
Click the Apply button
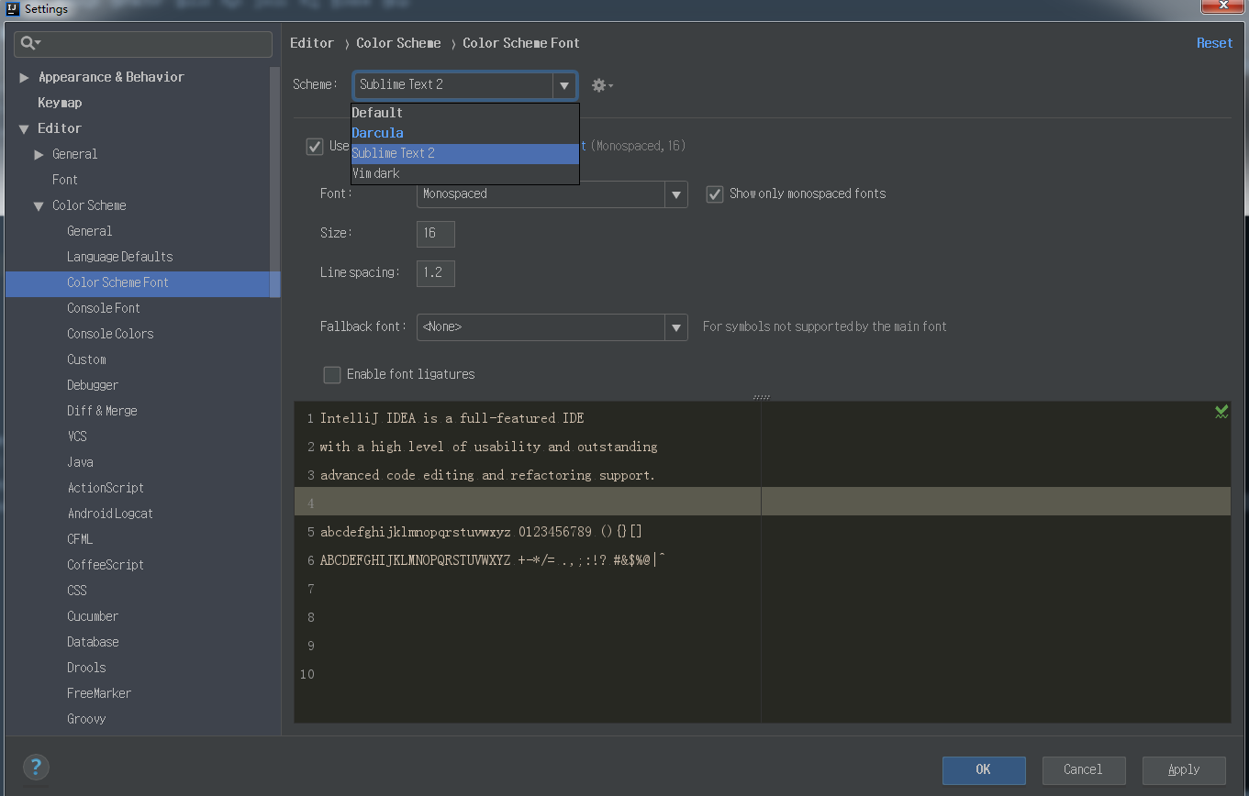pyautogui.click(x=1184, y=769)
